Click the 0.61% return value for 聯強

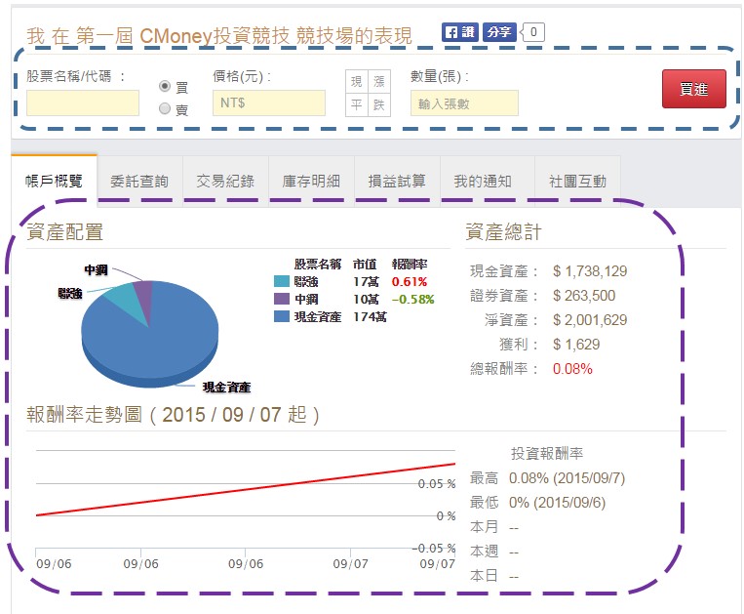(x=410, y=282)
